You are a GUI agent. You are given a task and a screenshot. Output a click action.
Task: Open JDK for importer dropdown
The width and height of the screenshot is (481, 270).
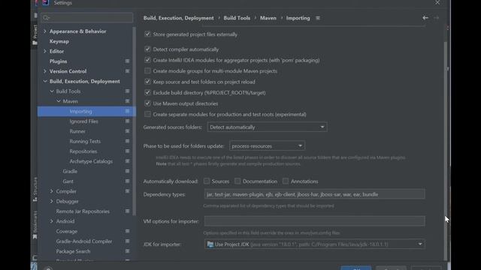pyautogui.click(x=314, y=244)
